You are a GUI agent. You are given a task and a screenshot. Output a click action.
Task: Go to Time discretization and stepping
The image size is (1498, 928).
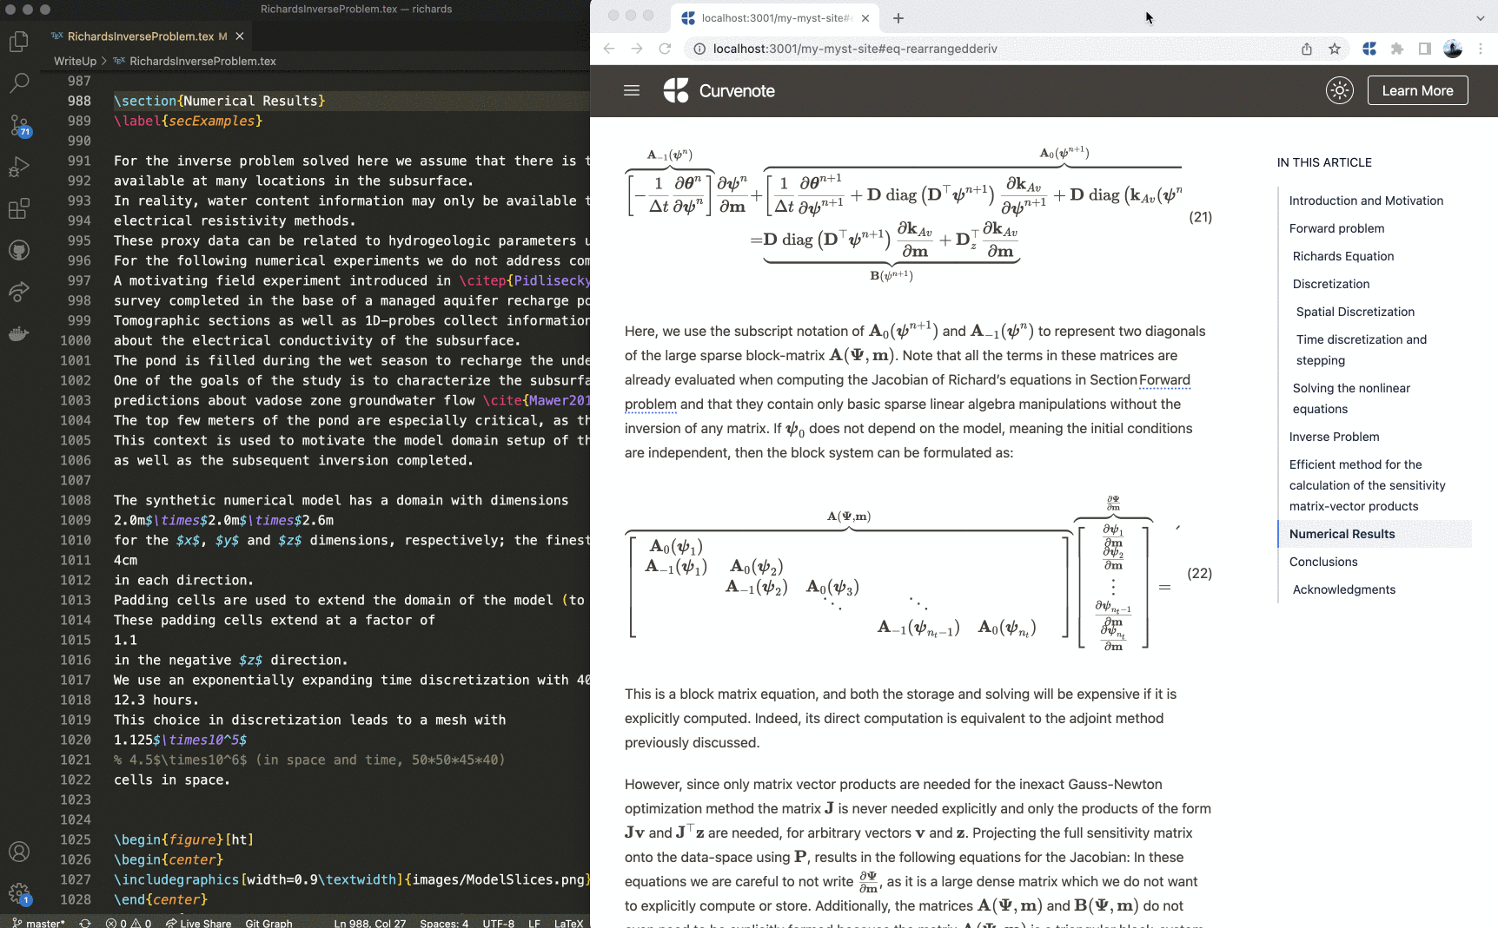tap(1361, 350)
